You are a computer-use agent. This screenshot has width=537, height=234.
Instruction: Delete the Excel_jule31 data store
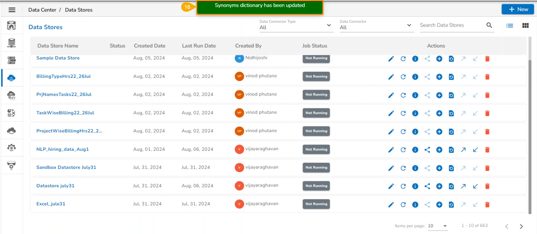pos(487,205)
